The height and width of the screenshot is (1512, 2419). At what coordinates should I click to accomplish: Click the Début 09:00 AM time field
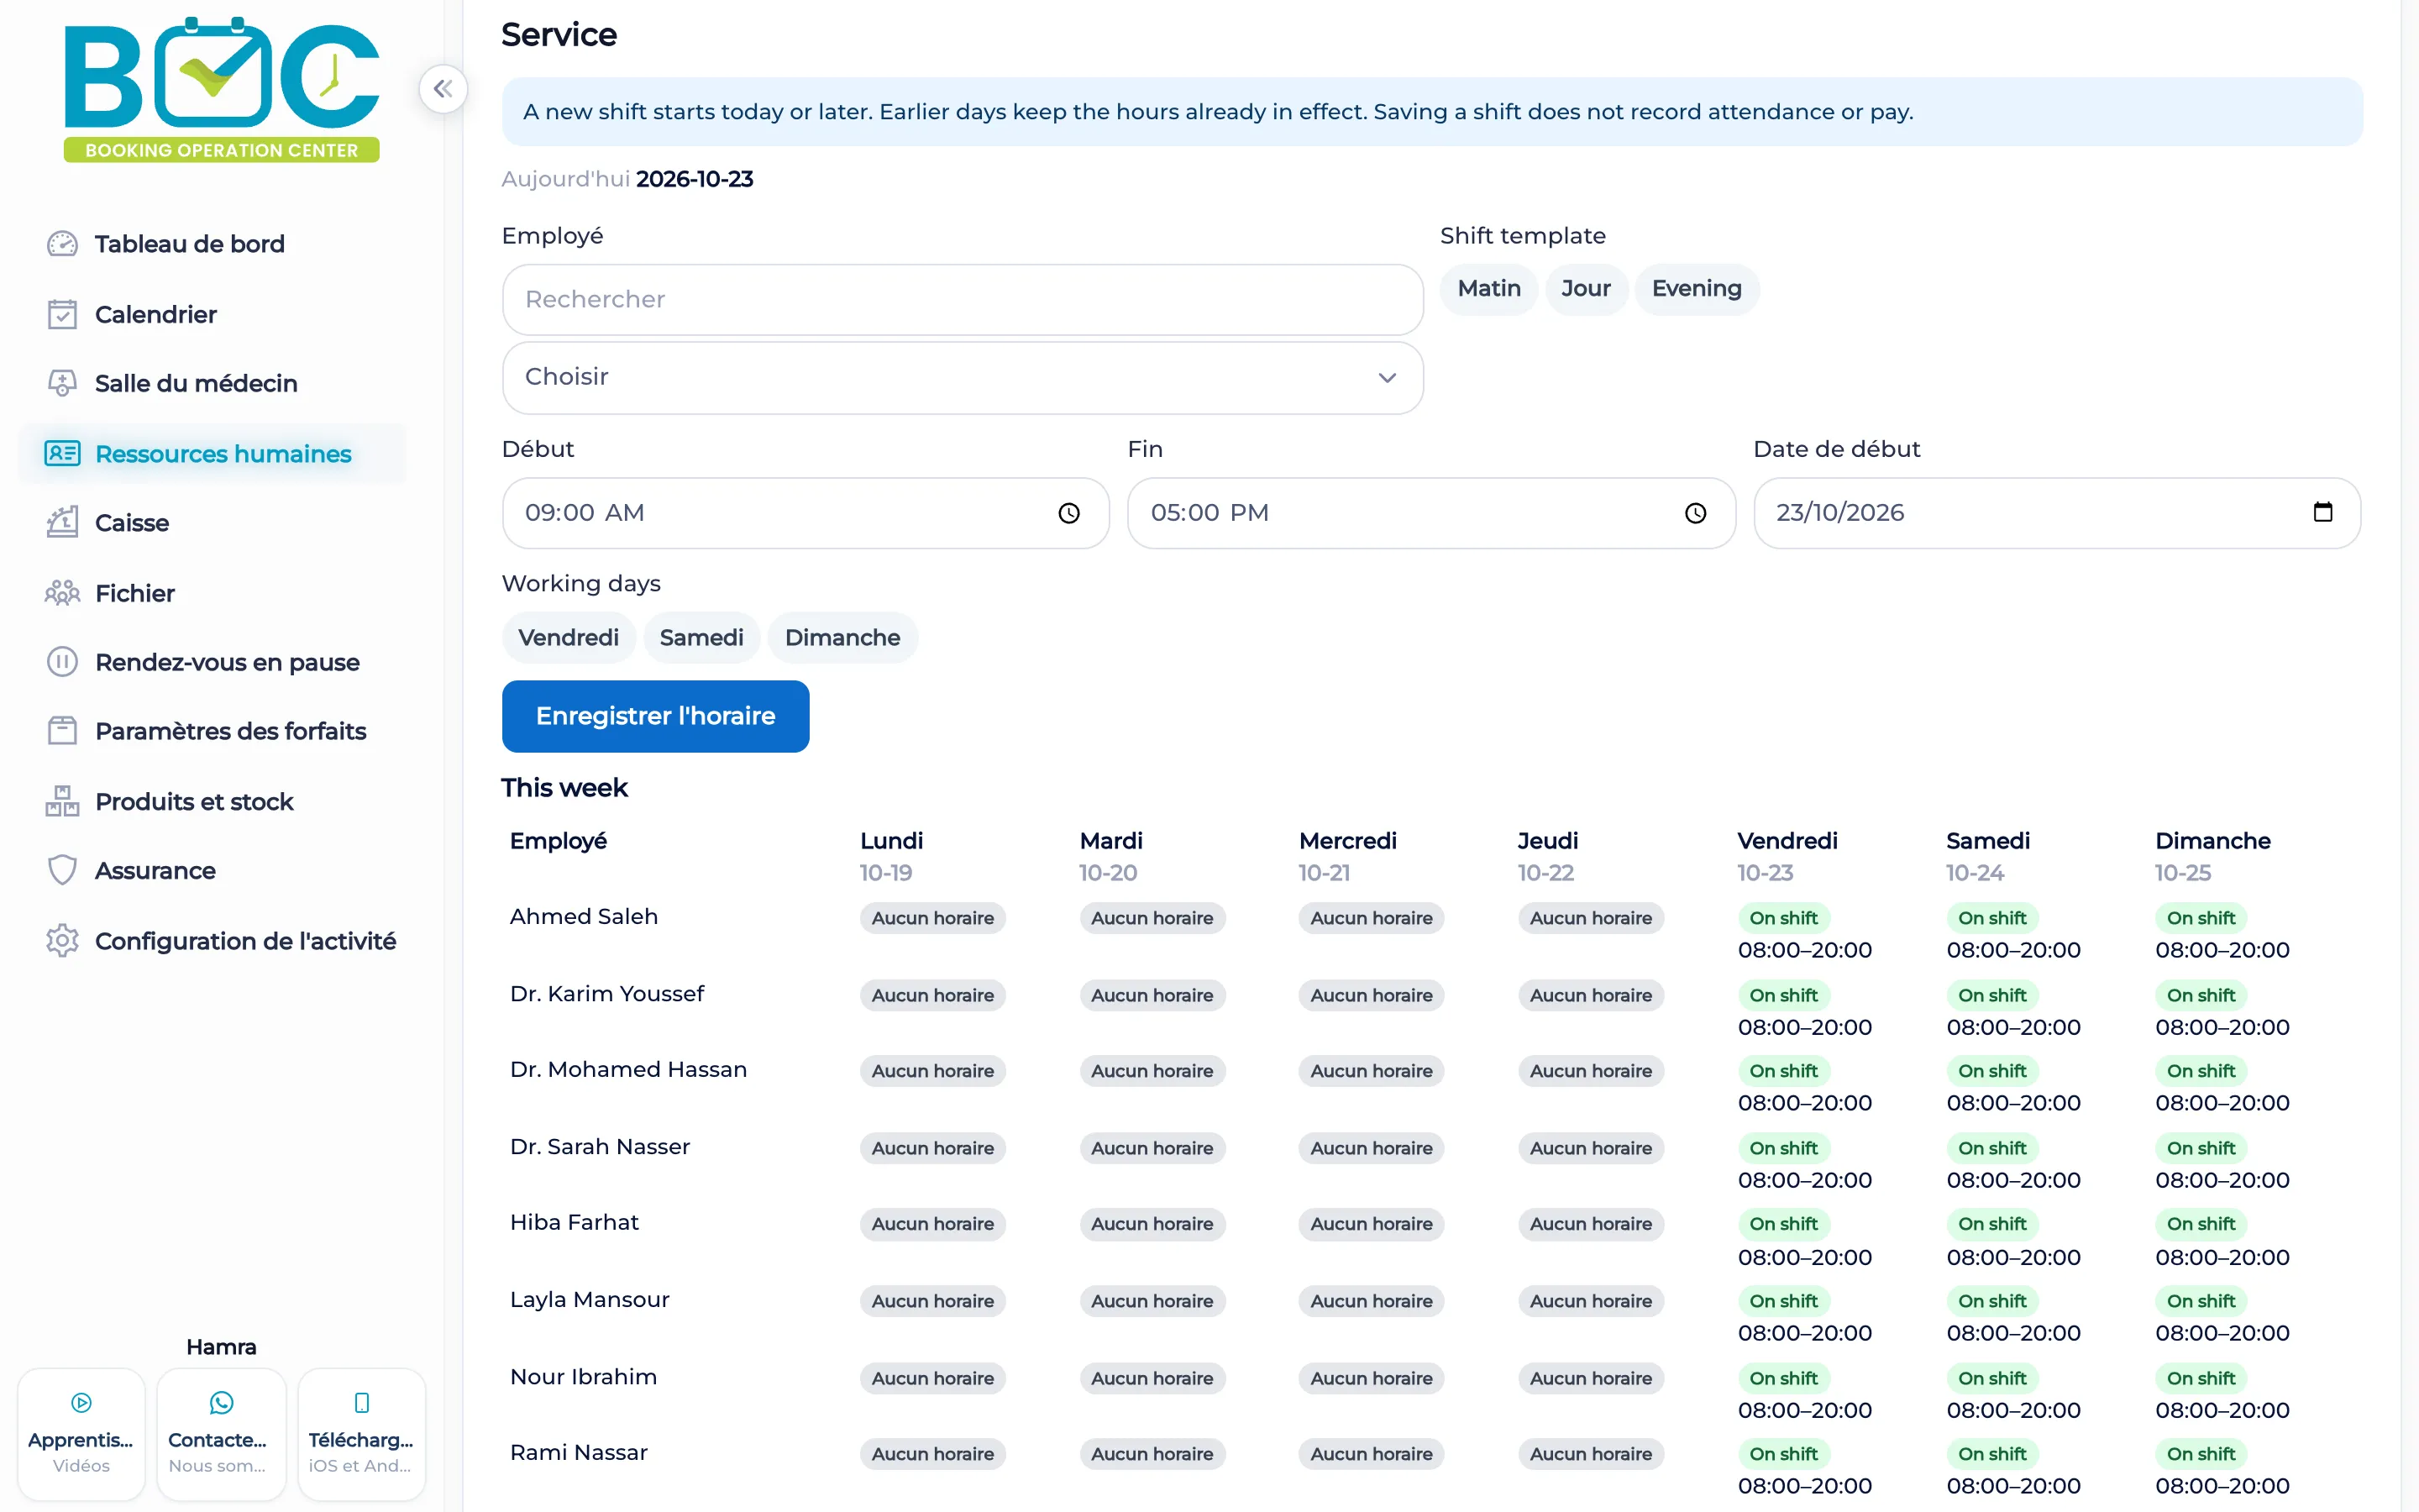pyautogui.click(x=805, y=513)
